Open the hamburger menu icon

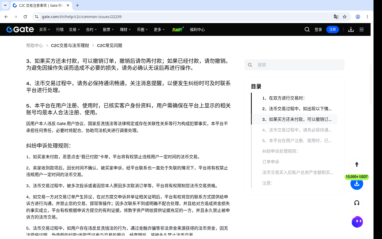362,29
